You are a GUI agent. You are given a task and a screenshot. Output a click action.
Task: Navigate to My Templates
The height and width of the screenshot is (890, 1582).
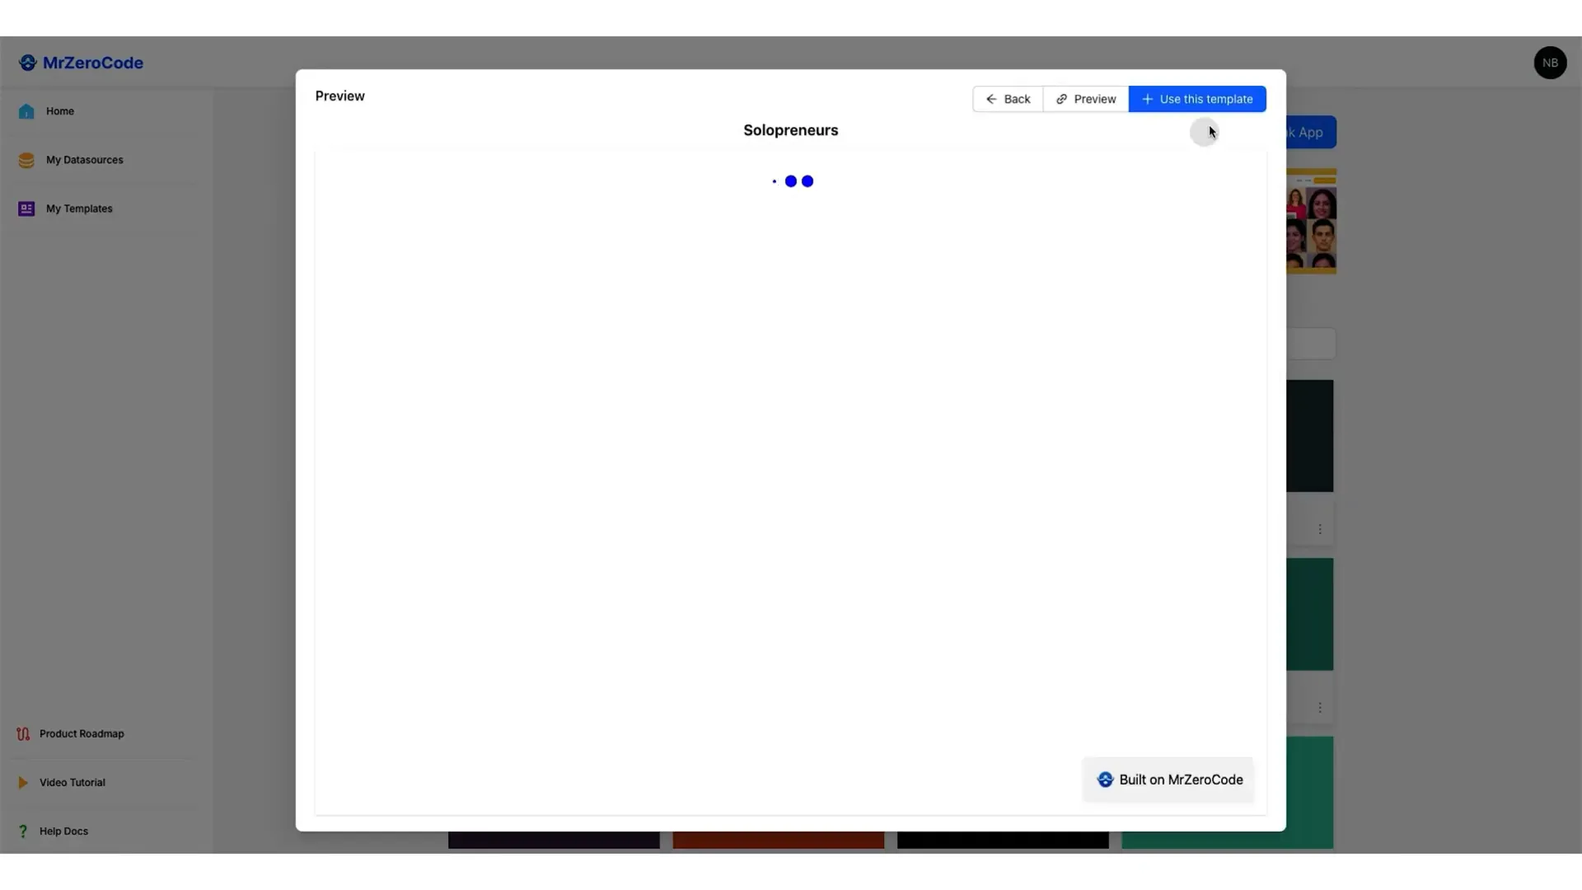coord(77,208)
